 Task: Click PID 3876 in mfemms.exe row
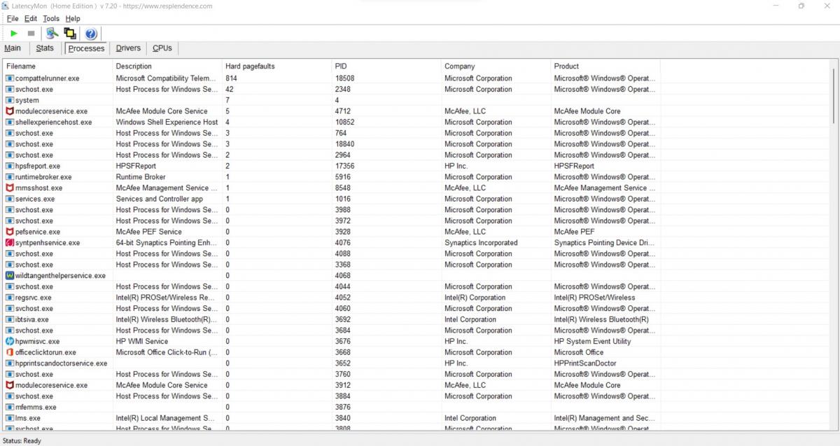point(343,407)
